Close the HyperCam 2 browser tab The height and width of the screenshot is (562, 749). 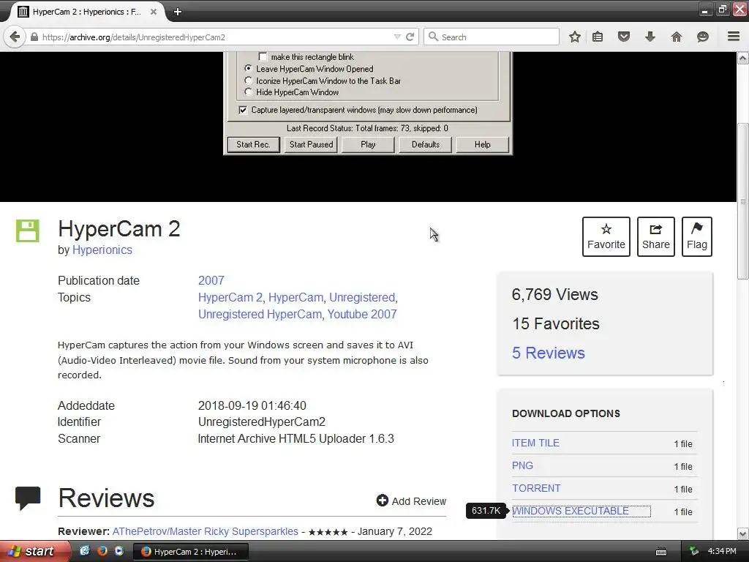[154, 12]
